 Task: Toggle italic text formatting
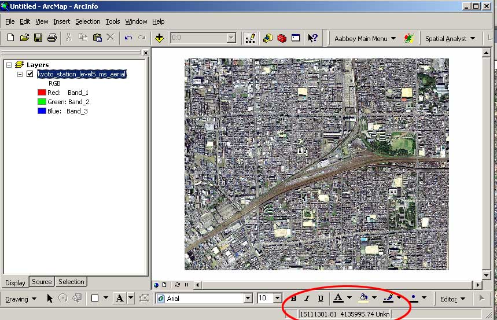tap(307, 299)
